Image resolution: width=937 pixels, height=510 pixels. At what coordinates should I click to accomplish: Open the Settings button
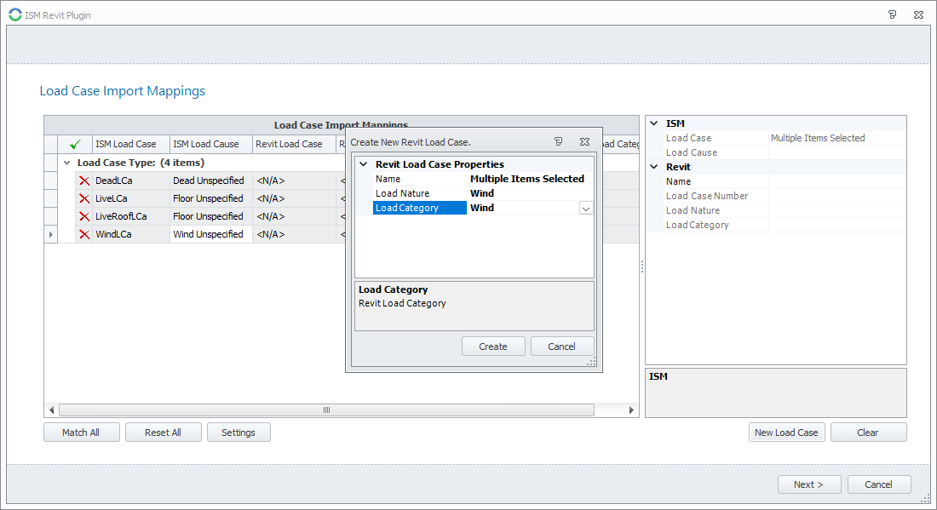pos(239,433)
